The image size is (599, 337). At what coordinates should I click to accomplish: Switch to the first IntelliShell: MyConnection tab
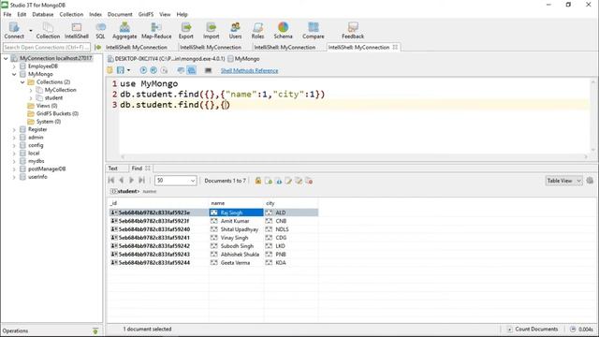tap(137, 48)
